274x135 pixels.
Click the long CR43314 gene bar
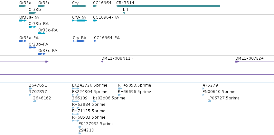tap(168, 6)
